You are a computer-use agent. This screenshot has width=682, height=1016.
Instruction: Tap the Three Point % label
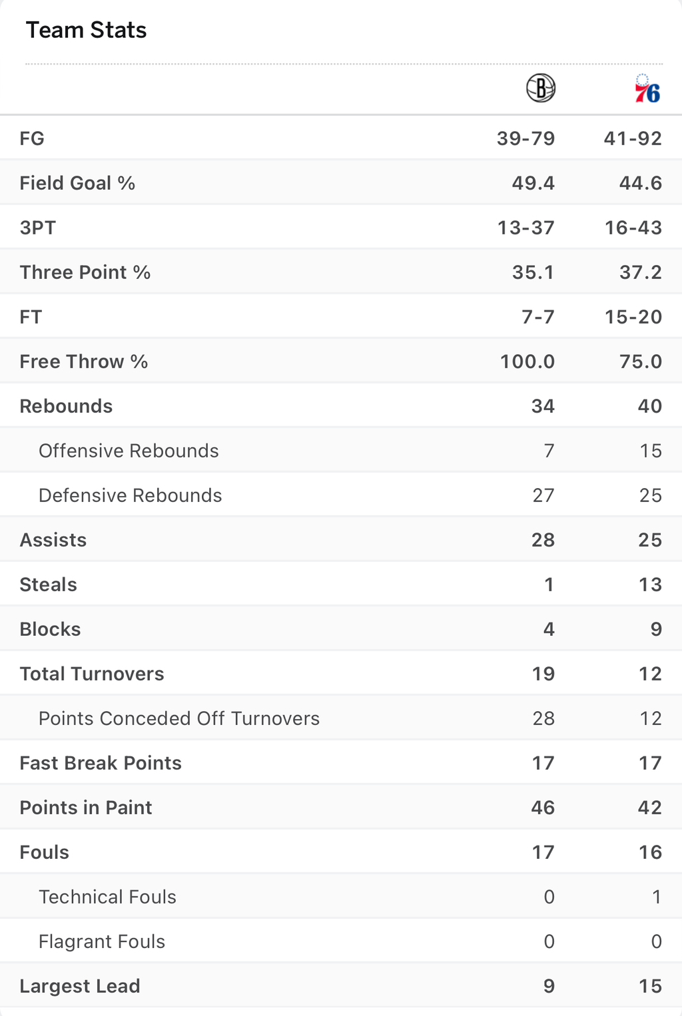[85, 272]
